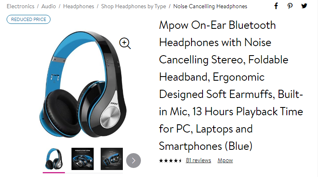
Task: Share product on Twitter
Action: [x=304, y=6]
